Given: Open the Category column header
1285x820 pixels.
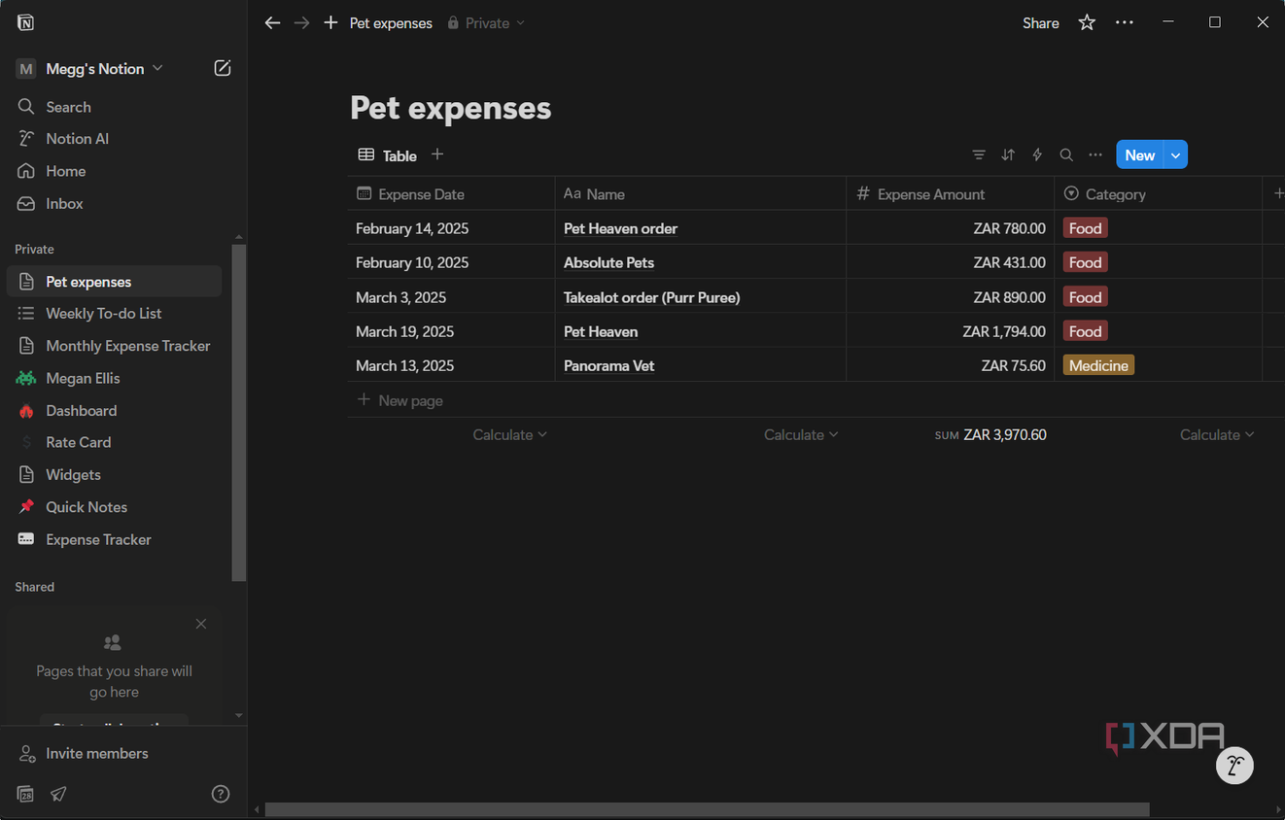Looking at the screenshot, I should pos(1158,193).
